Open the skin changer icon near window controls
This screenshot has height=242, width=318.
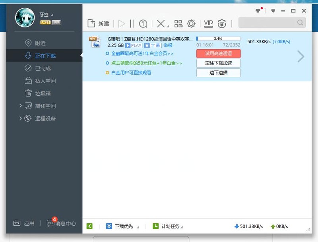pos(257,10)
